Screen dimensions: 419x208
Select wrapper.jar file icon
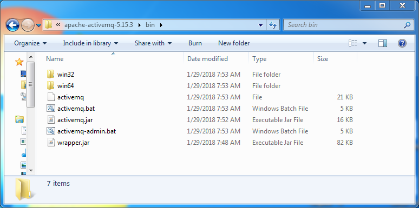click(51, 143)
